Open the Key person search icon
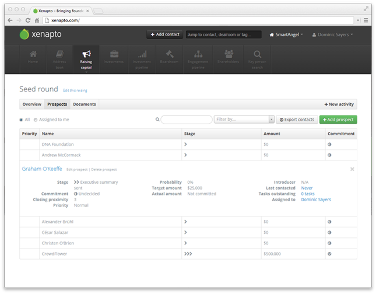 [x=257, y=54]
